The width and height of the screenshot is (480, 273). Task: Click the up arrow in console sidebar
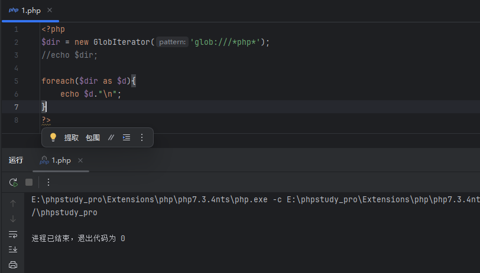[13, 203]
